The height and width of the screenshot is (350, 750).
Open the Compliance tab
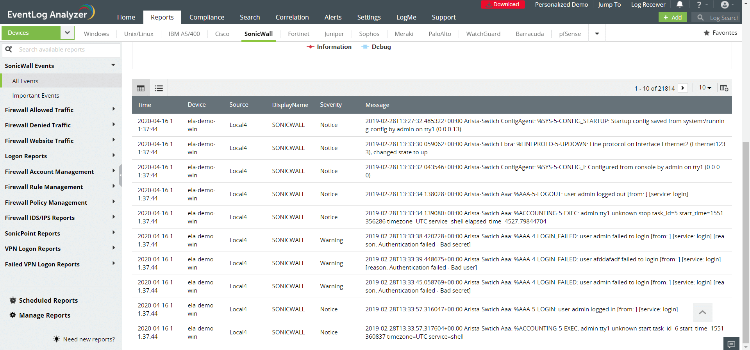click(207, 17)
